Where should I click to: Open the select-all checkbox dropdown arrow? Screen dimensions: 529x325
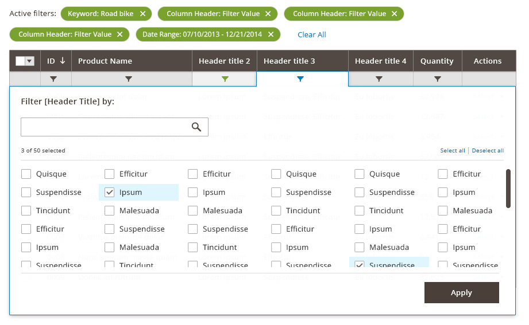[30, 61]
